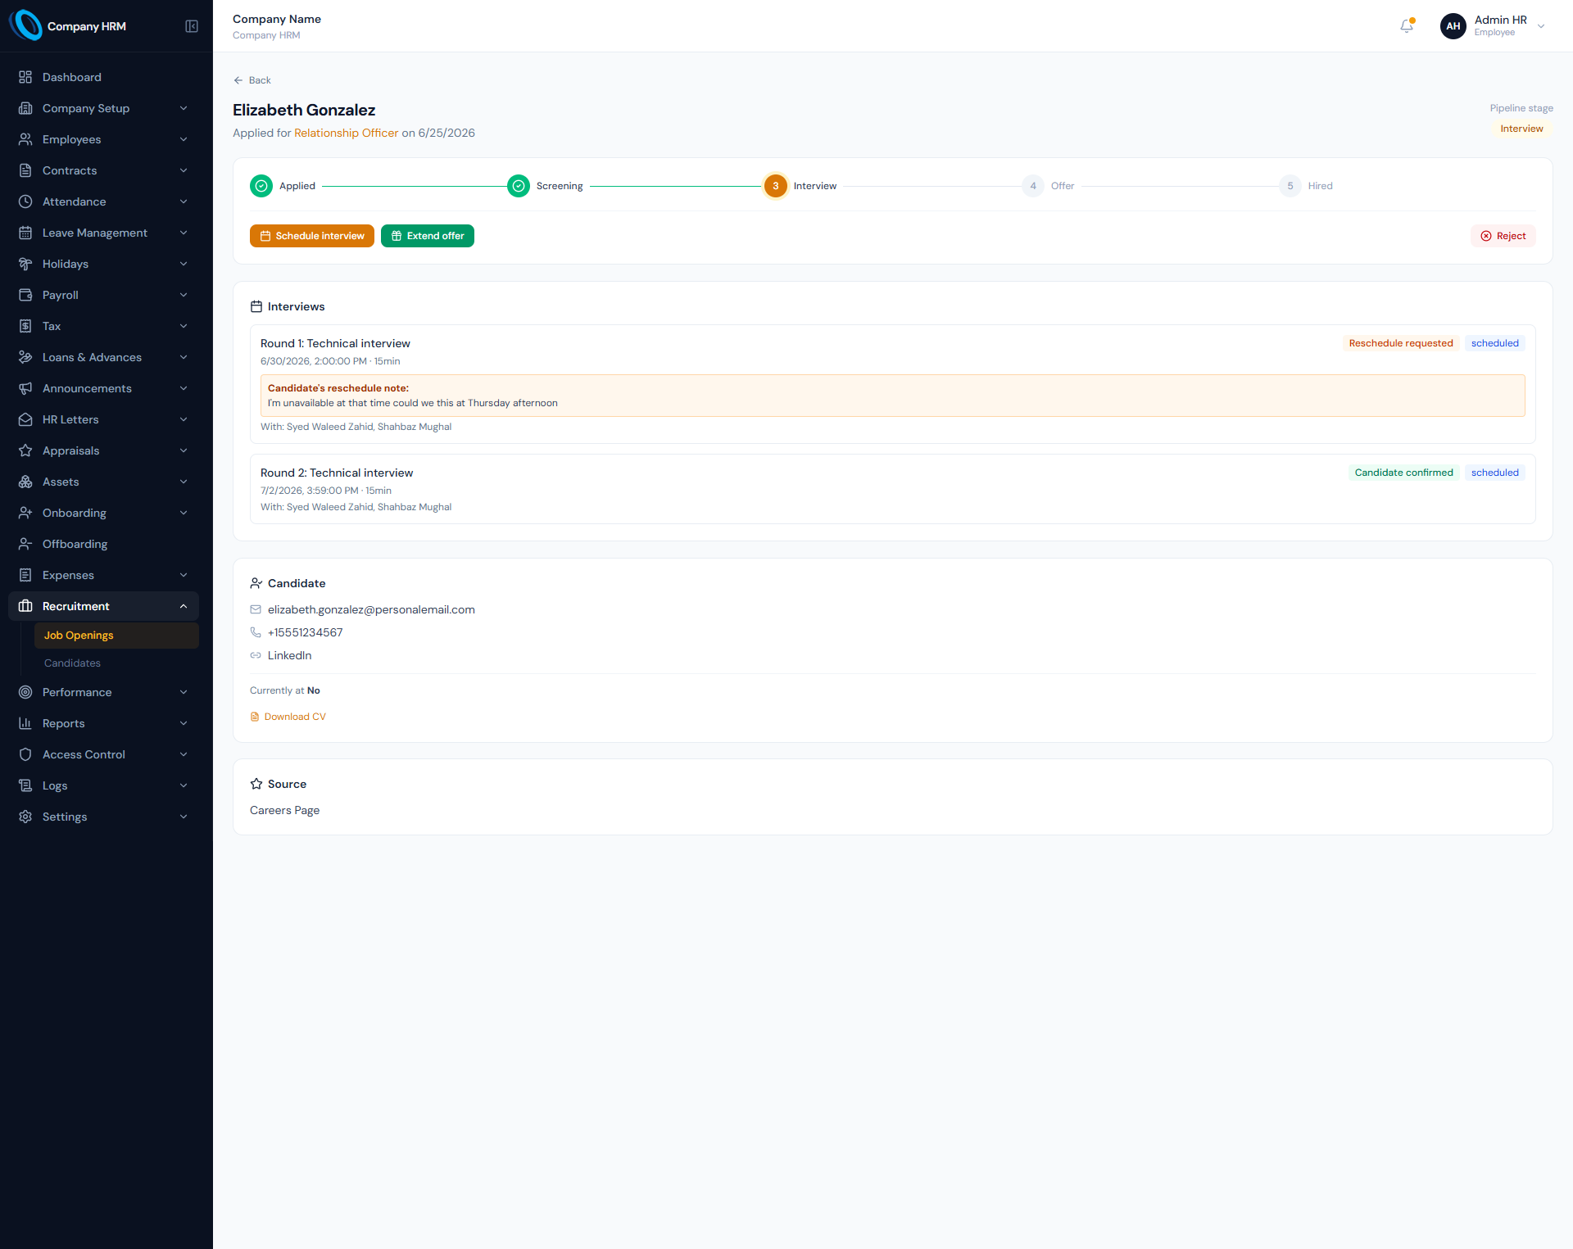Click the Reschedule requested badge
Screen dimensions: 1573x1249
[x=1401, y=343]
